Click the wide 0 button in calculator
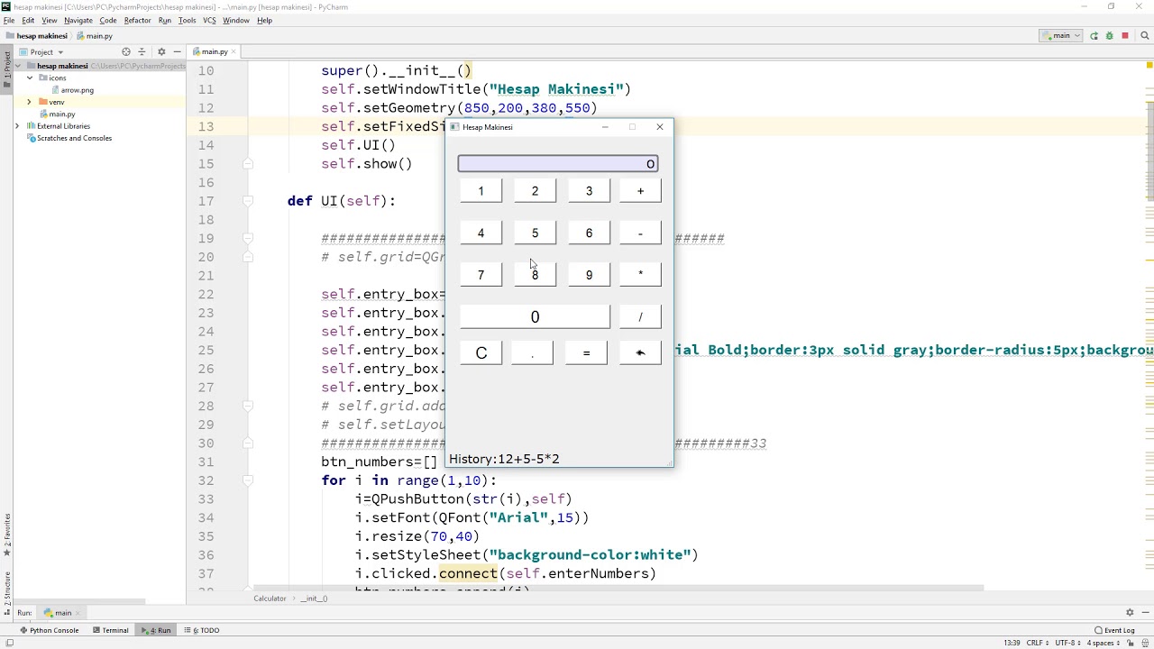This screenshot has width=1154, height=649. tap(535, 316)
